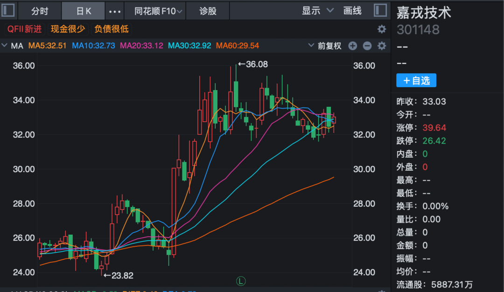Click the 现金很少 tag
The height and width of the screenshot is (292, 504).
[68, 29]
